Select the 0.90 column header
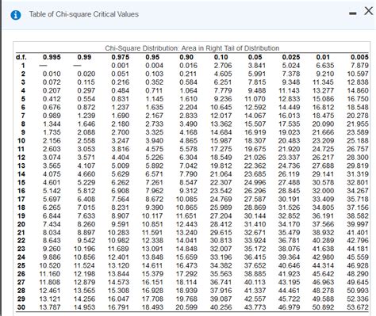The width and height of the screenshot is (376, 316). 186,57
